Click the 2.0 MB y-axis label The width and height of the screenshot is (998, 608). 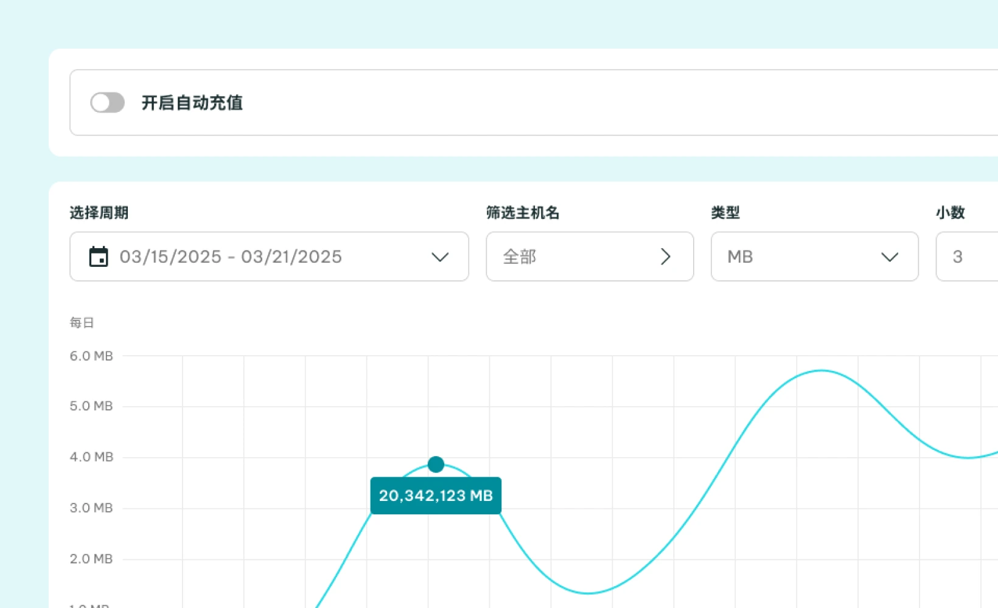click(91, 559)
